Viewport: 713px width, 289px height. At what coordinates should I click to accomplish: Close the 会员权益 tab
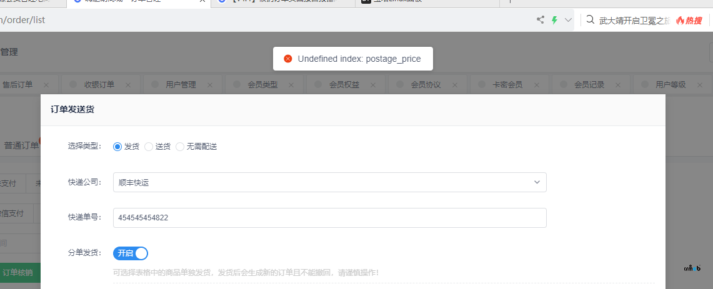pos(374,85)
